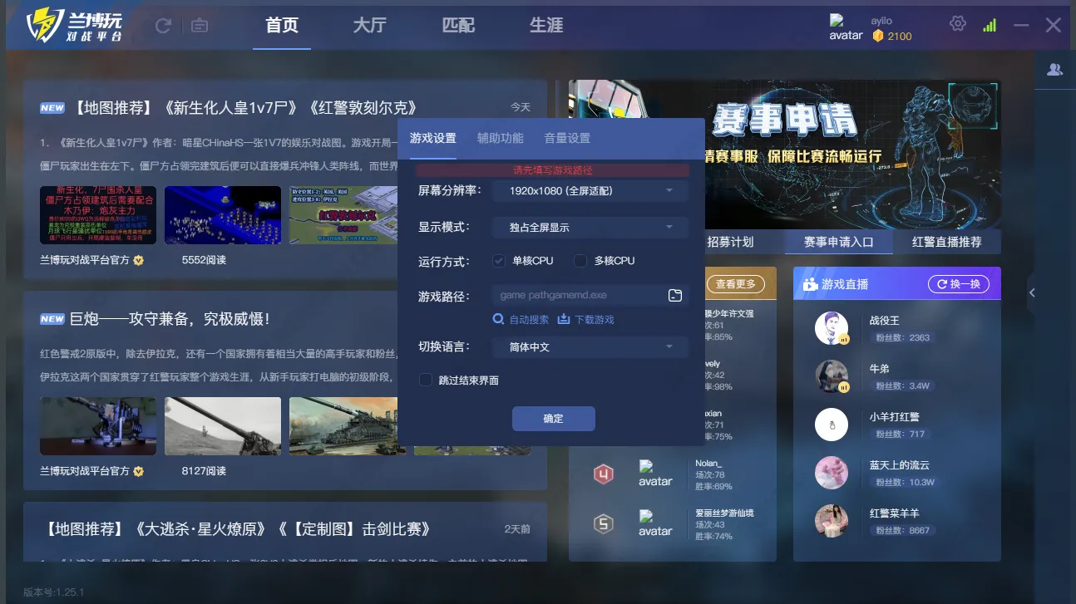Screen dimensions: 1076x604
Task: Switch to the 招募计划 tab
Action: point(730,242)
